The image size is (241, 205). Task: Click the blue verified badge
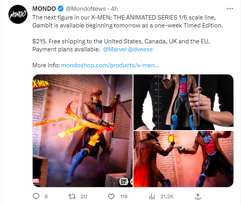point(61,9)
